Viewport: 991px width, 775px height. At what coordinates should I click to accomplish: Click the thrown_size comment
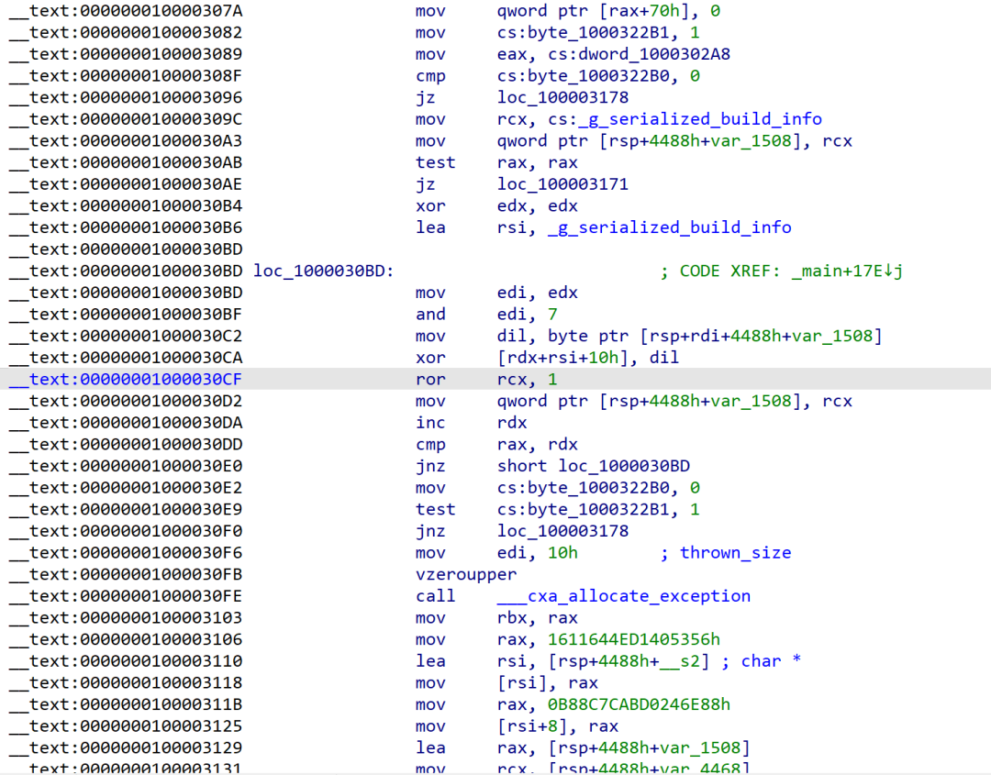click(x=735, y=553)
